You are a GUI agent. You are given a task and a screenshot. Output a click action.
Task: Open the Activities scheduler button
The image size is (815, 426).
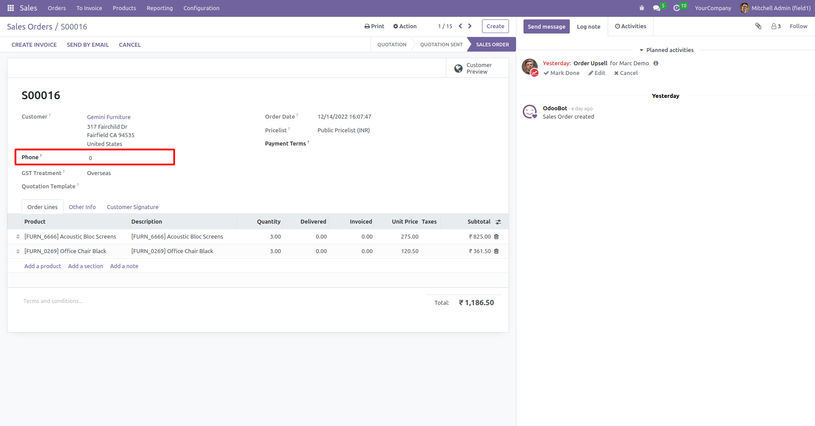tap(631, 26)
